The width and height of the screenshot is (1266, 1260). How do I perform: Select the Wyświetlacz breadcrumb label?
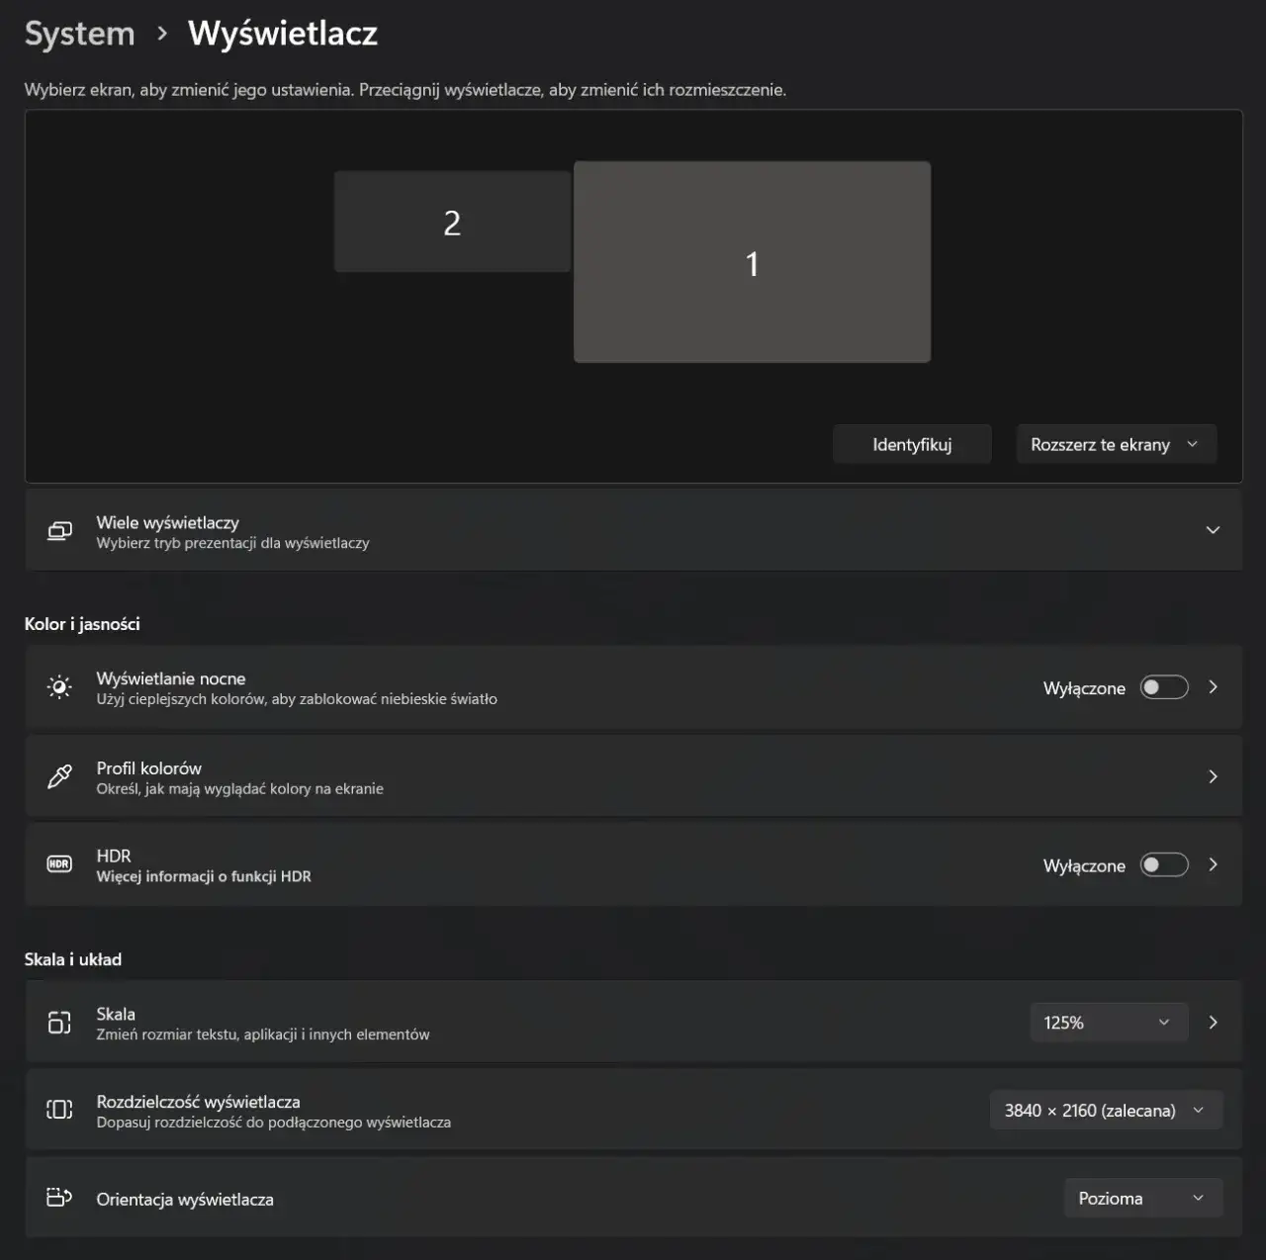(285, 33)
